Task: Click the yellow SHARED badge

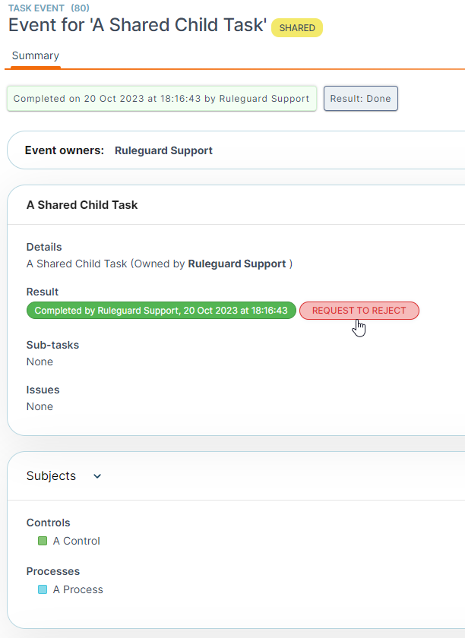Action: click(x=297, y=27)
